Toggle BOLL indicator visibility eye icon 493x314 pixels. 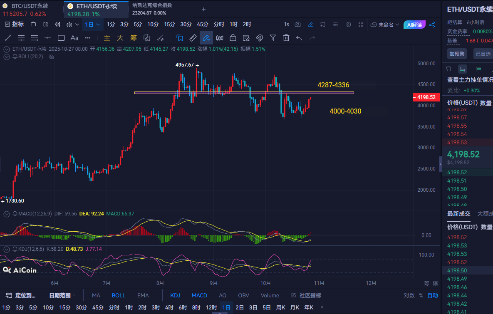point(52,56)
